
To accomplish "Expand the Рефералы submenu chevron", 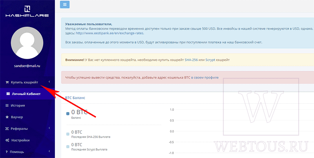I will click(49, 128).
